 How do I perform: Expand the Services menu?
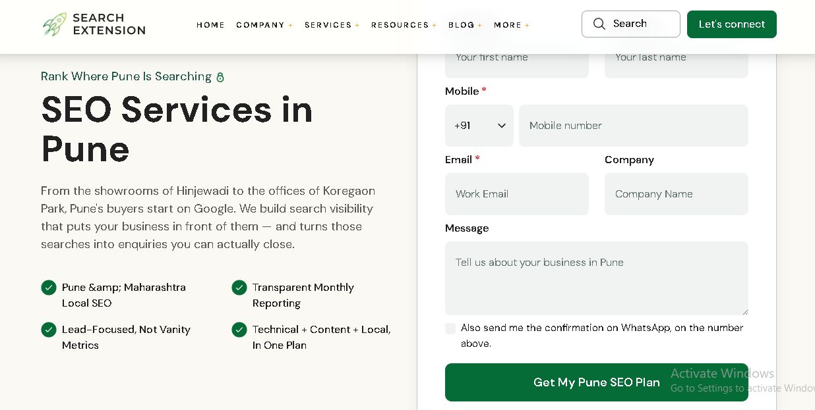332,25
